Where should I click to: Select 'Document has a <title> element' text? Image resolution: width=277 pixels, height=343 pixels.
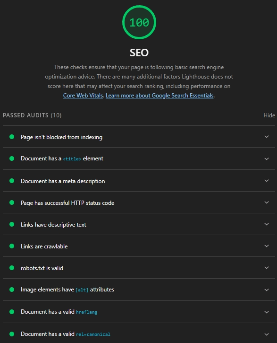point(62,158)
